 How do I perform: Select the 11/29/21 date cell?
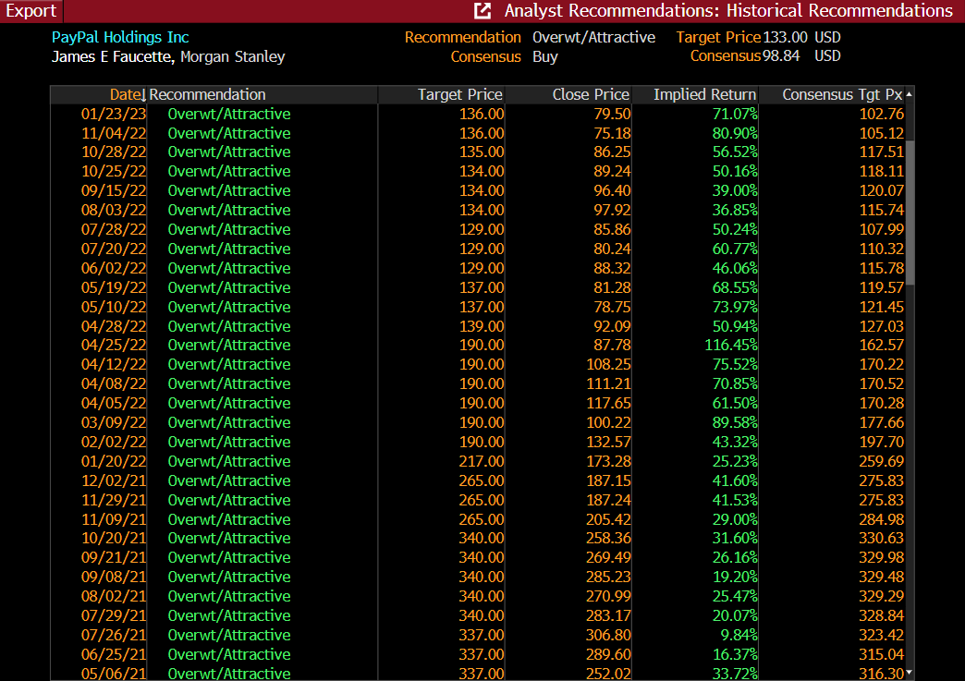tap(114, 501)
